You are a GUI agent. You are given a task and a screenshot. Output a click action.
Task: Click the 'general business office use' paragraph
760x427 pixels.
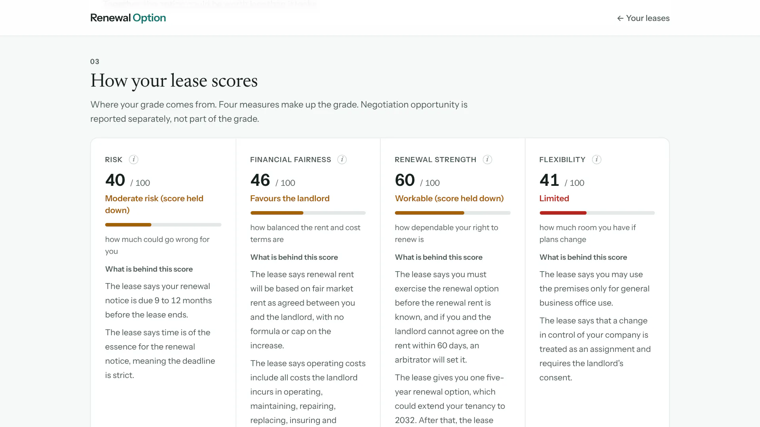(594, 289)
